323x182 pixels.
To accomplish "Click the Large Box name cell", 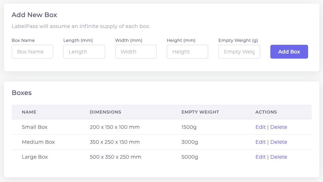I will click(x=35, y=157).
